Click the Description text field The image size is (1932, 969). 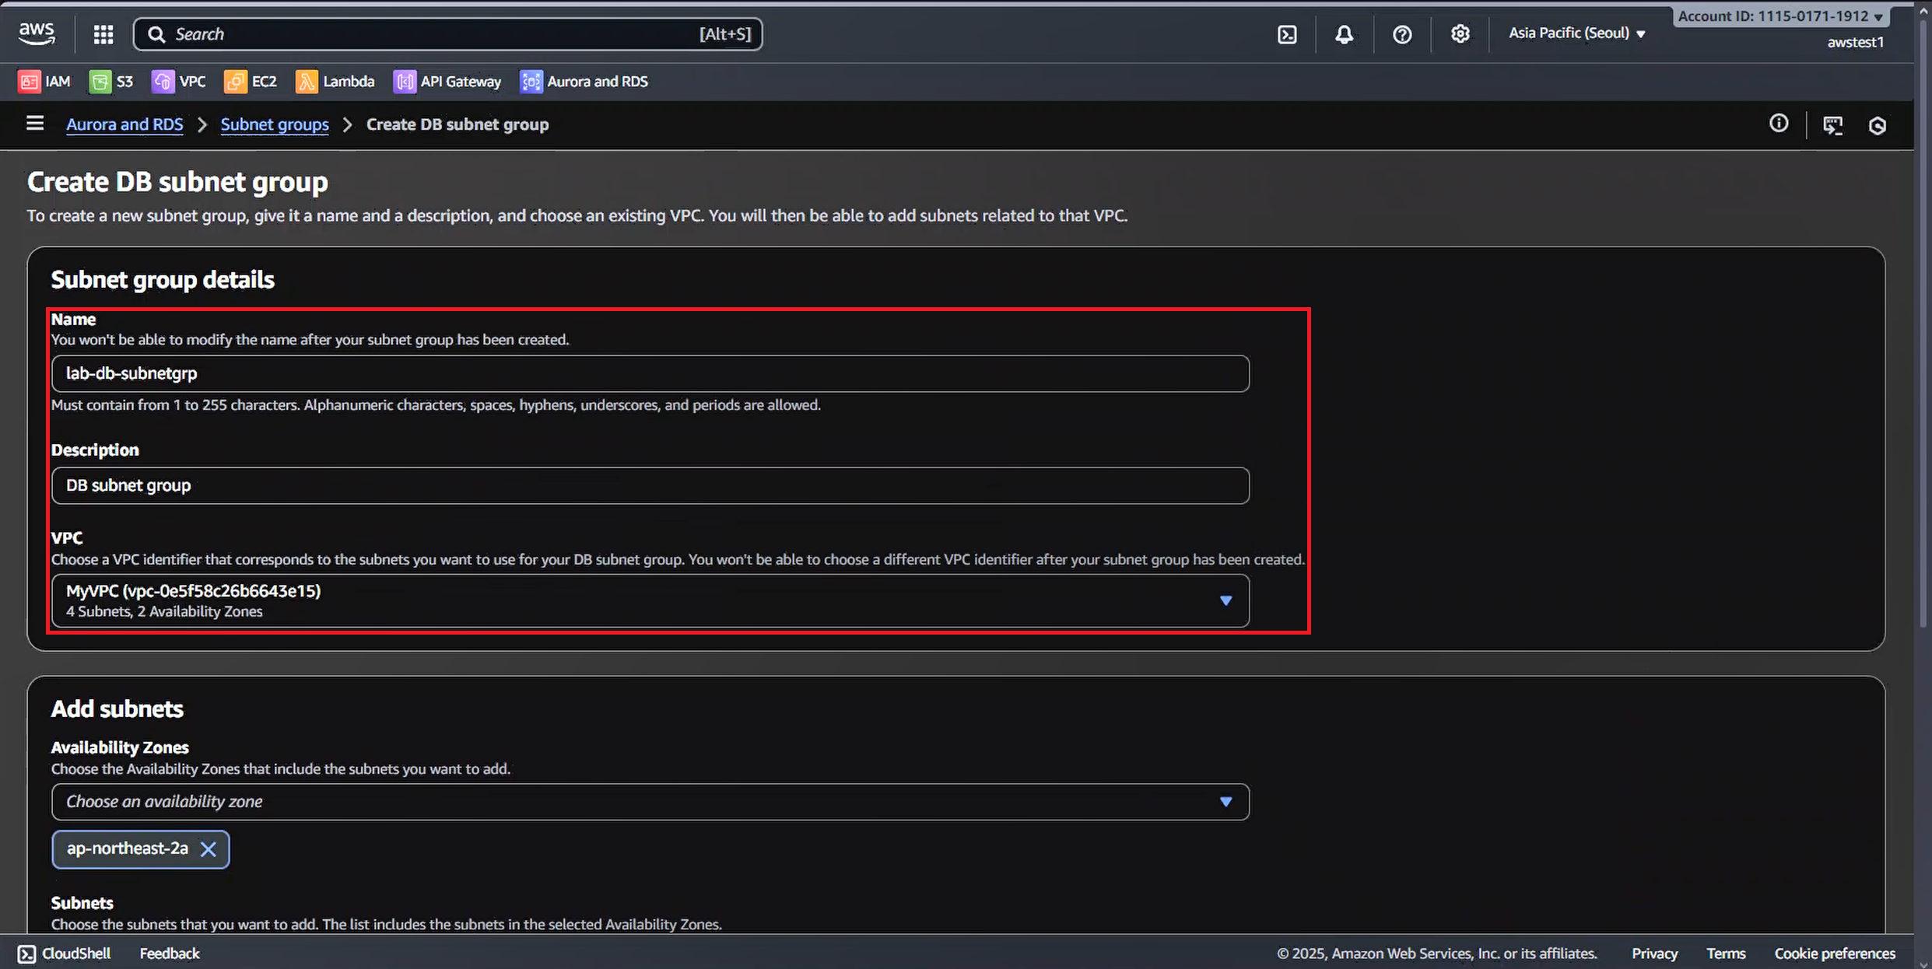click(650, 485)
